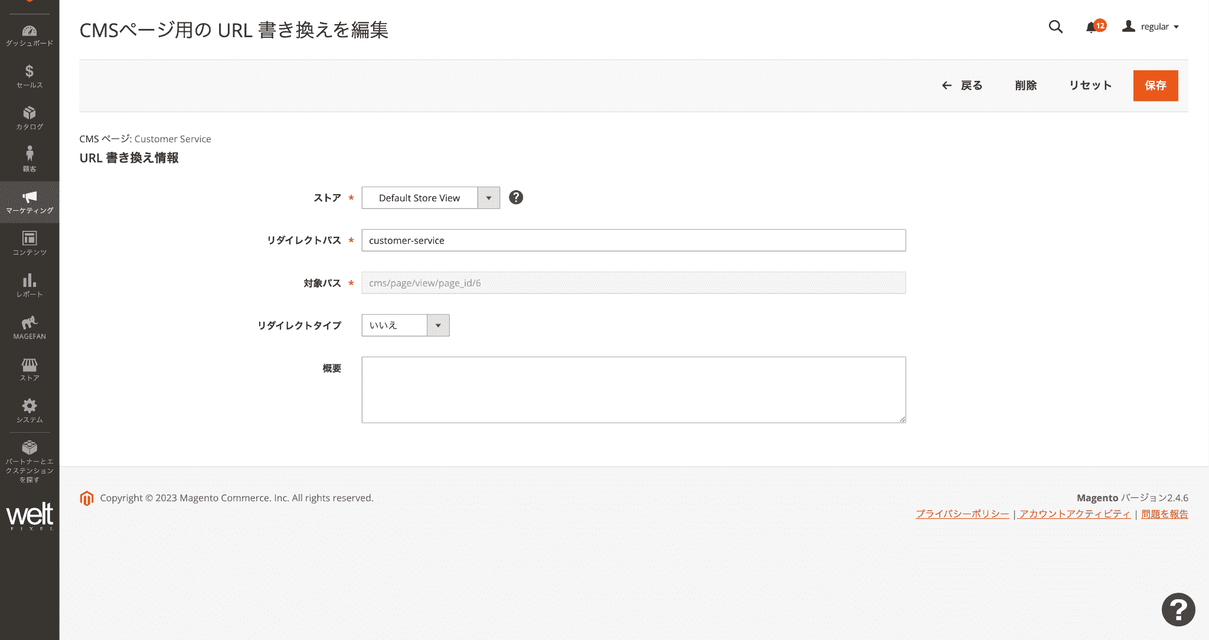Open the マーケティング menu
1209x640 pixels.
click(x=30, y=201)
